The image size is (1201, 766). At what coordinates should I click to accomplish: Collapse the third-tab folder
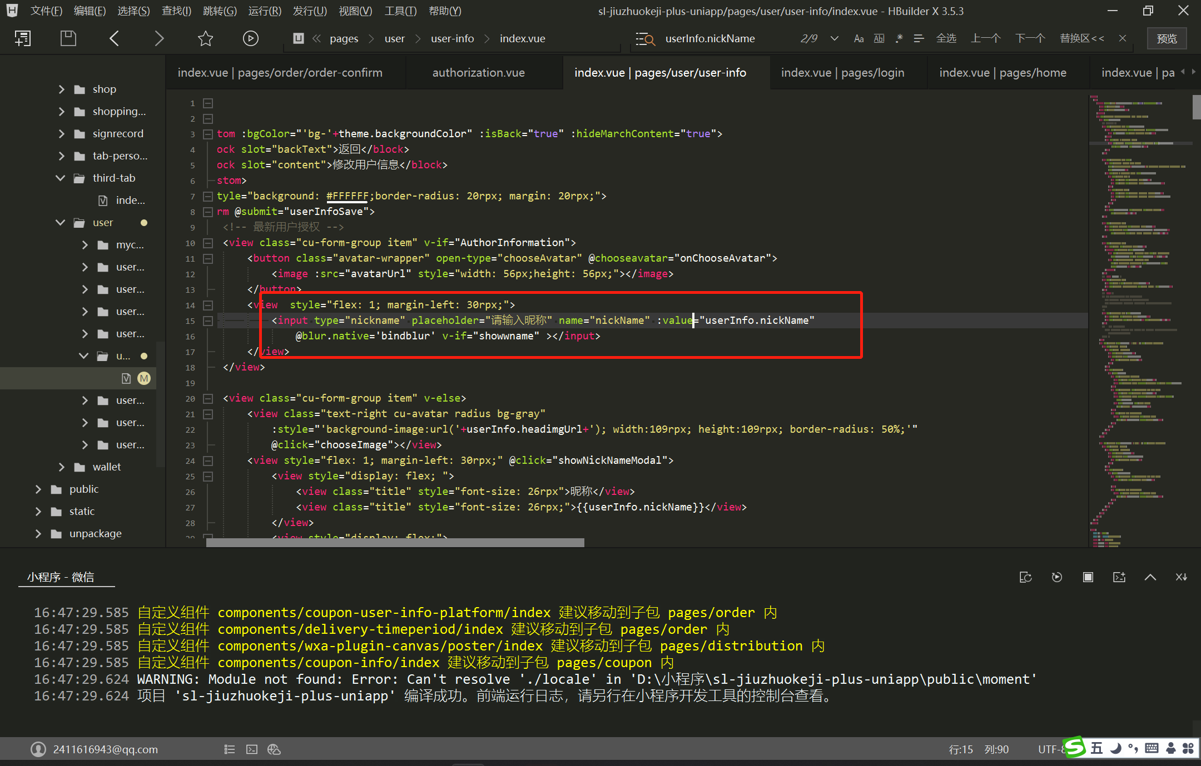coord(61,178)
